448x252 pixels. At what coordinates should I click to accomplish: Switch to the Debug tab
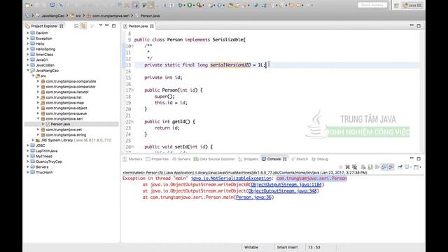(x=320, y=159)
